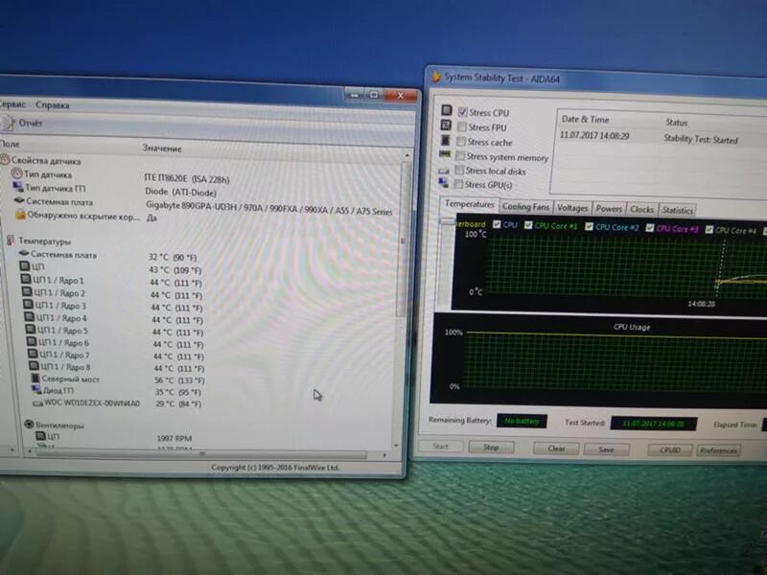This screenshot has width=767, height=575.
Task: Click the Save button
Action: point(606,448)
